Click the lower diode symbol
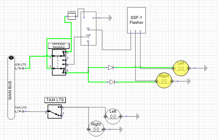This screenshot has width=218, height=140. pyautogui.click(x=112, y=82)
